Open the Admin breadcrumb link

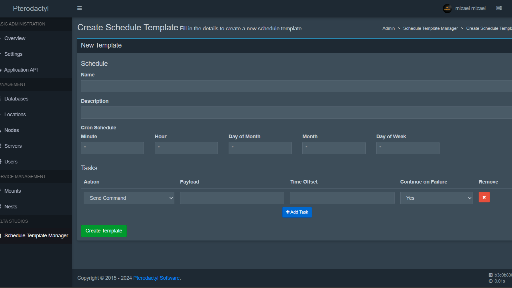388,28
